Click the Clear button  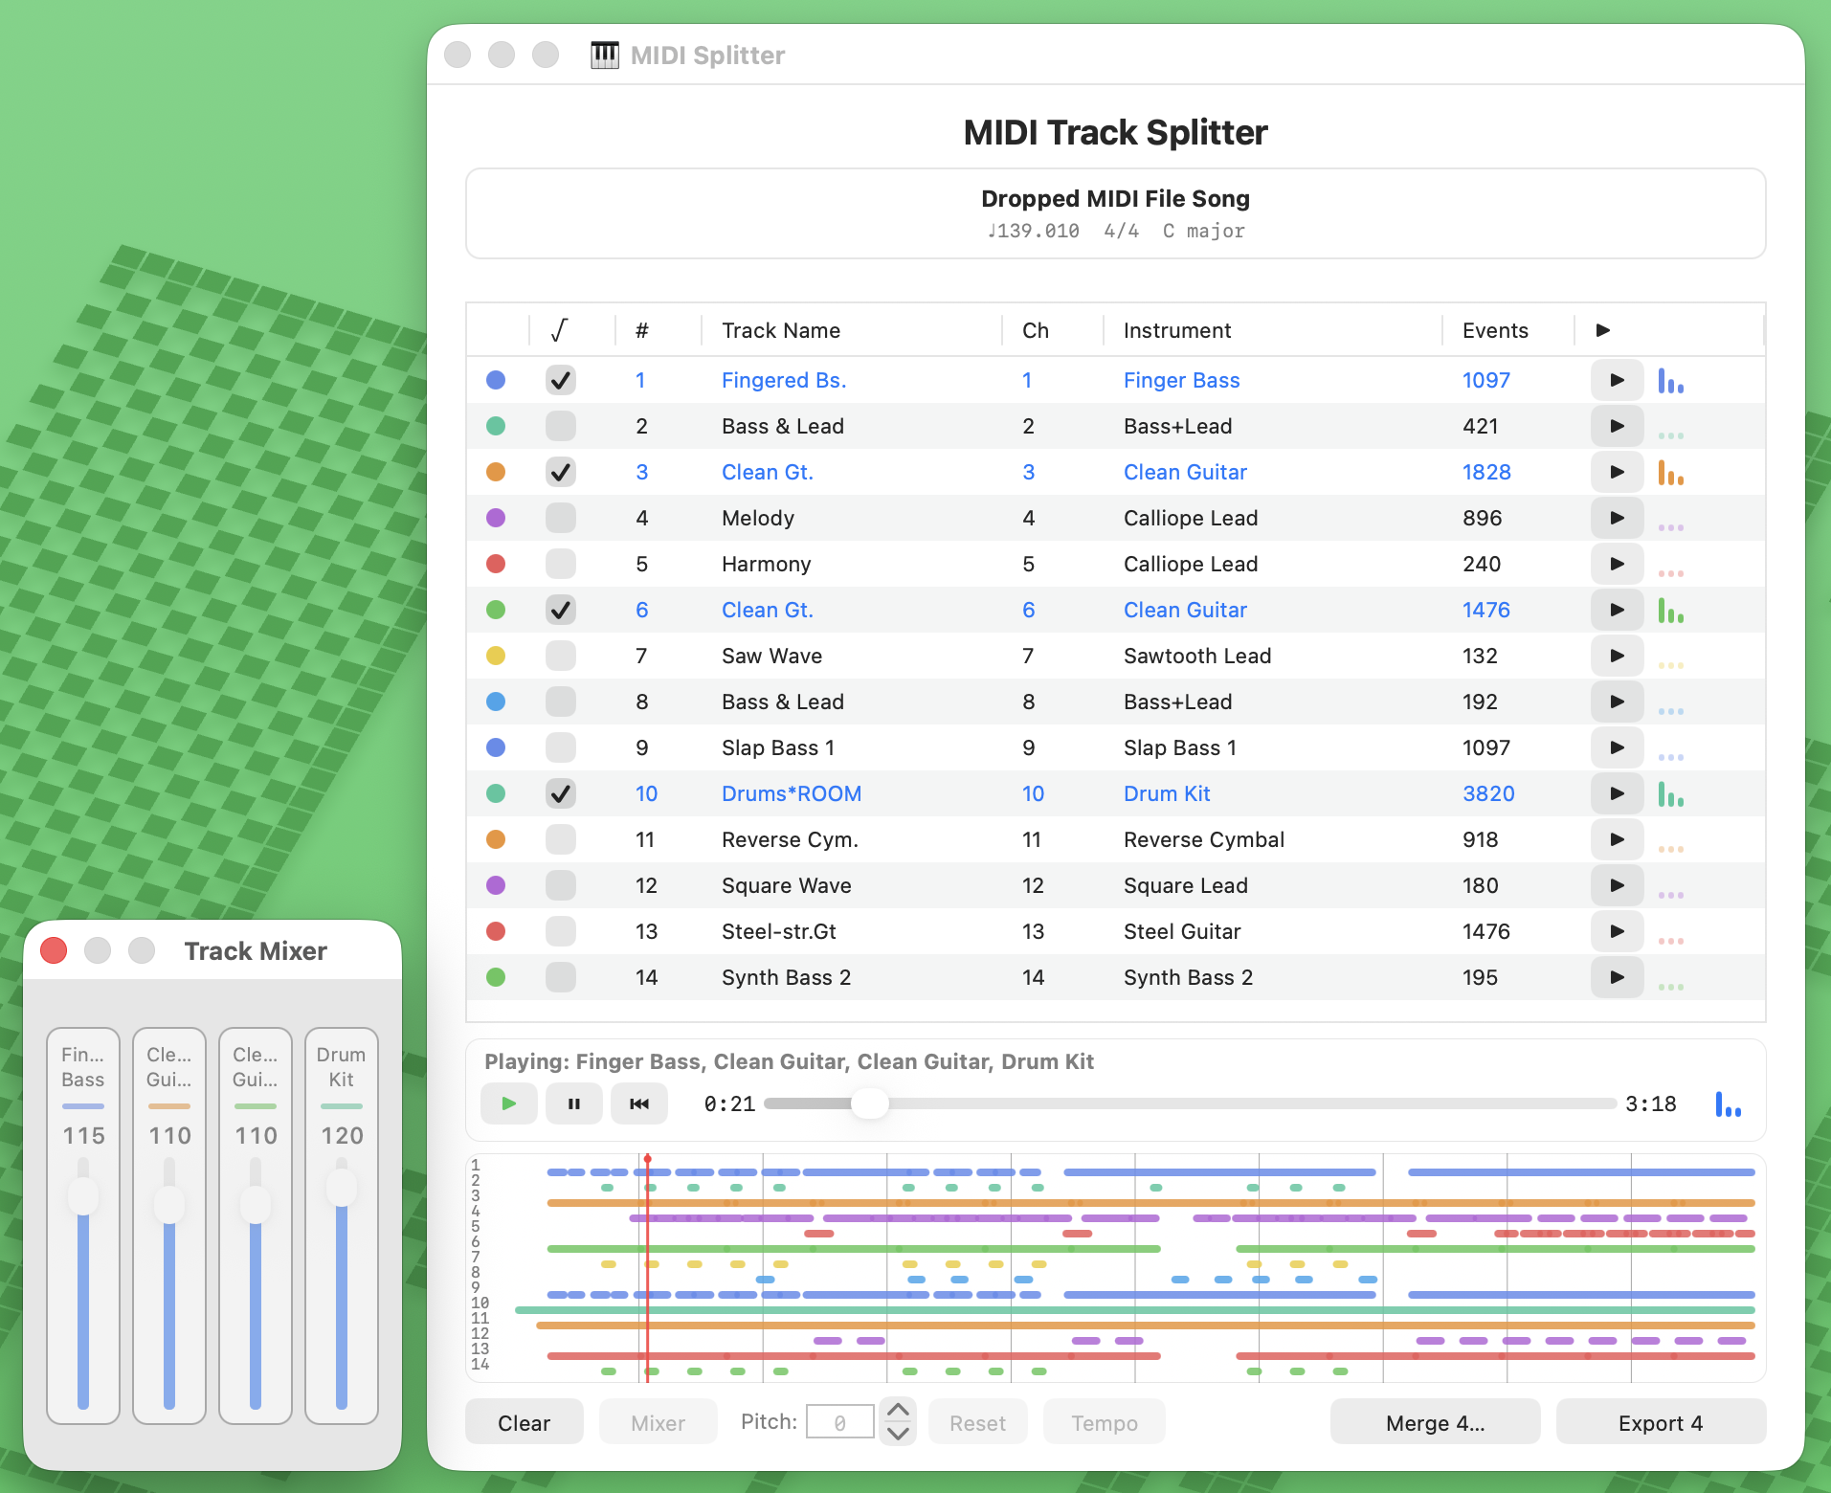tap(525, 1422)
